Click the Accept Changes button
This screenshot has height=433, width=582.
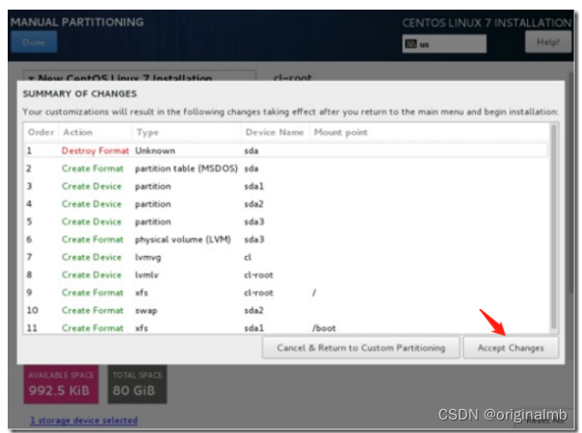click(x=511, y=347)
